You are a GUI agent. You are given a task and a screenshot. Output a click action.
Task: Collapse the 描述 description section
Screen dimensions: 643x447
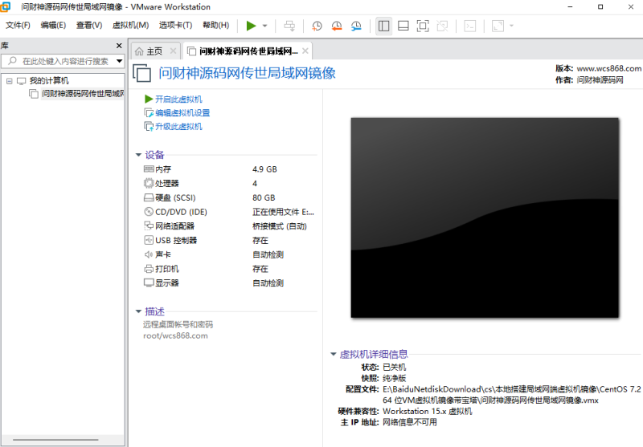138,311
